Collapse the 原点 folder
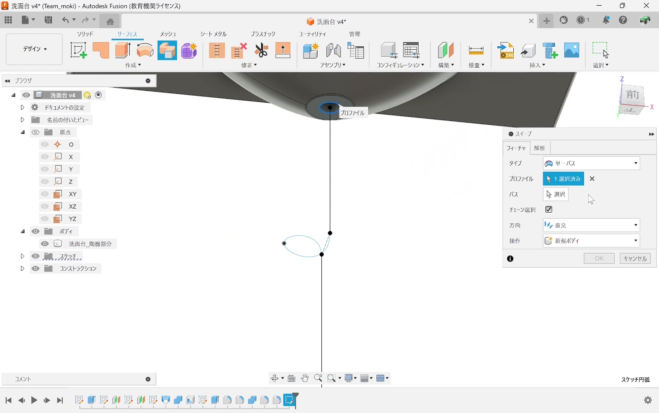This screenshot has height=413, width=659. tap(23, 132)
